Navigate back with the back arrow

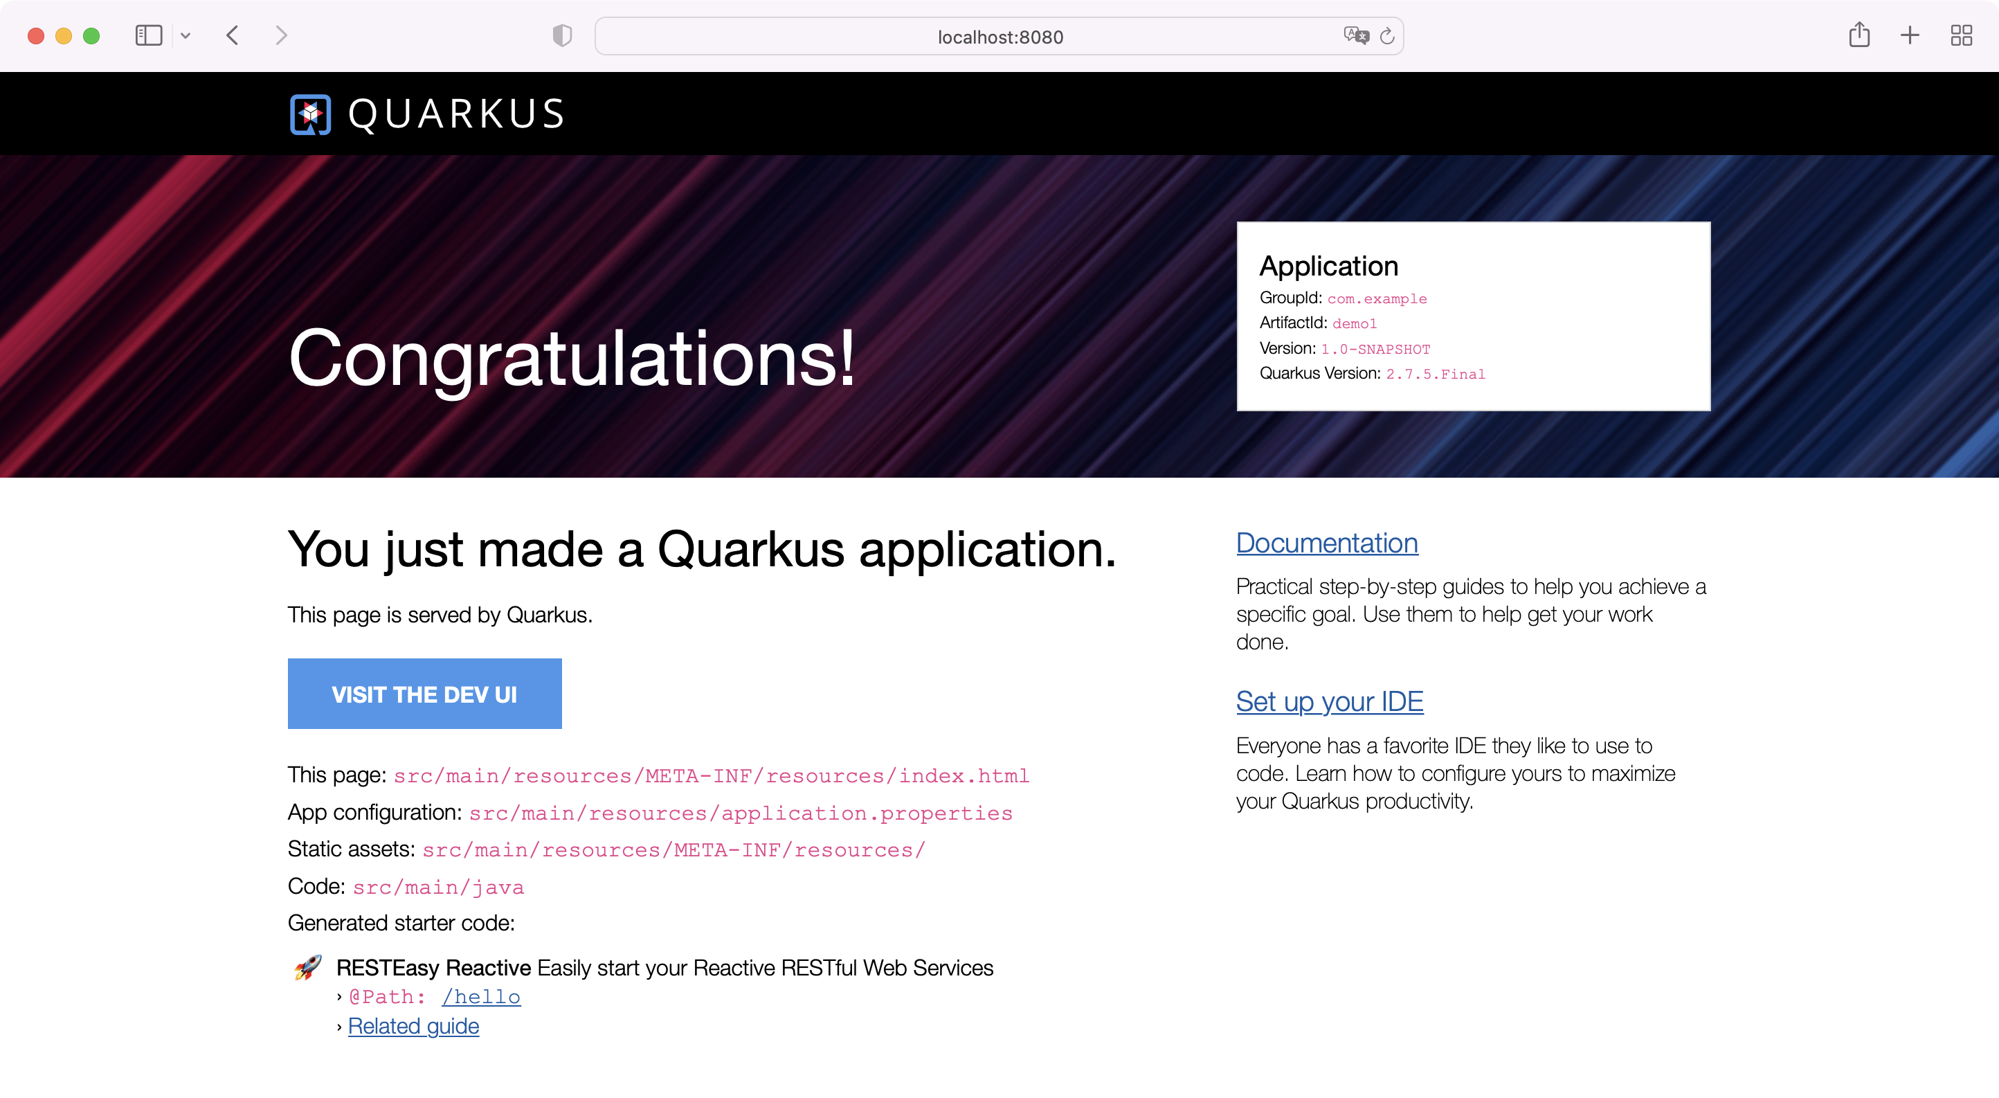[x=232, y=36]
